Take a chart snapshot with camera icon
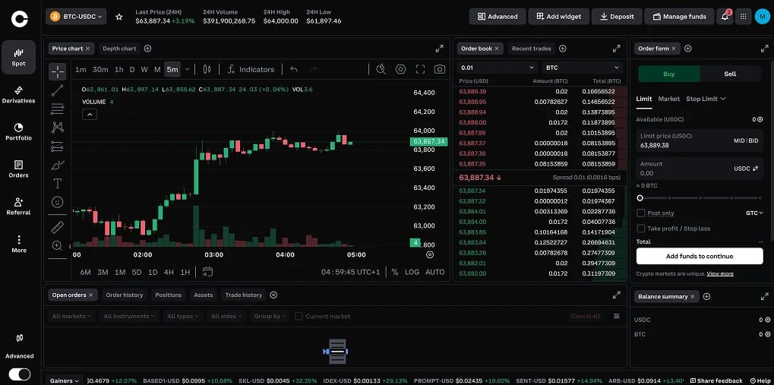This screenshot has height=385, width=774. [439, 70]
